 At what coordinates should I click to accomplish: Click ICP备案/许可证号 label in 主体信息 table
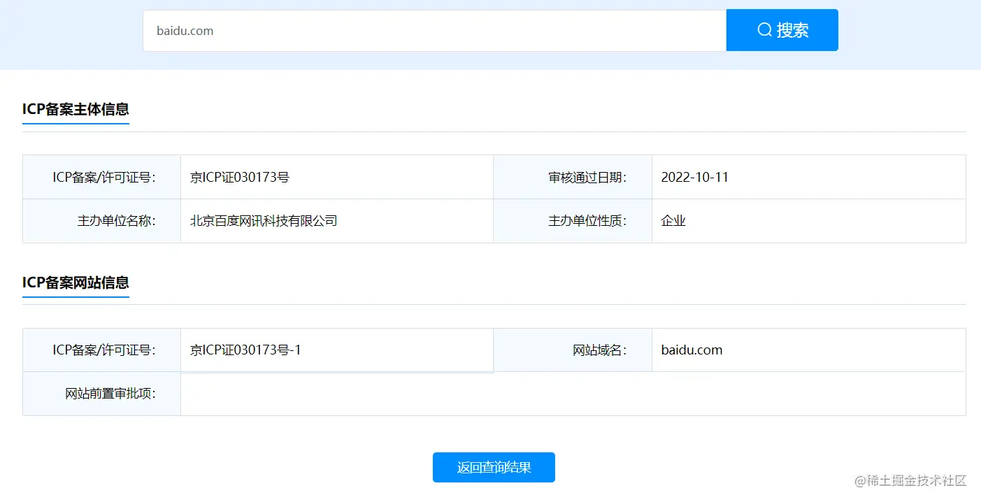click(104, 178)
